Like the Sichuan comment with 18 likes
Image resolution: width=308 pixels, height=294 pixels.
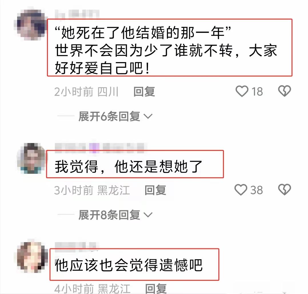242,91
